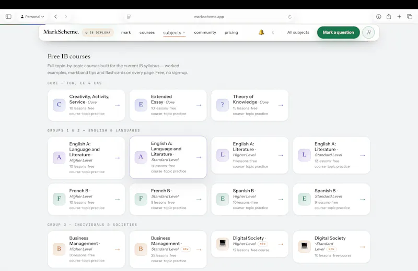Click the ? icon for Theory of Knowledge
The image size is (418, 271).
(x=223, y=105)
